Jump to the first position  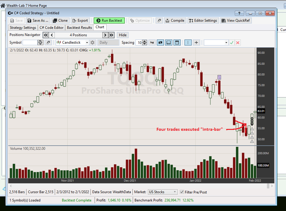46,35
